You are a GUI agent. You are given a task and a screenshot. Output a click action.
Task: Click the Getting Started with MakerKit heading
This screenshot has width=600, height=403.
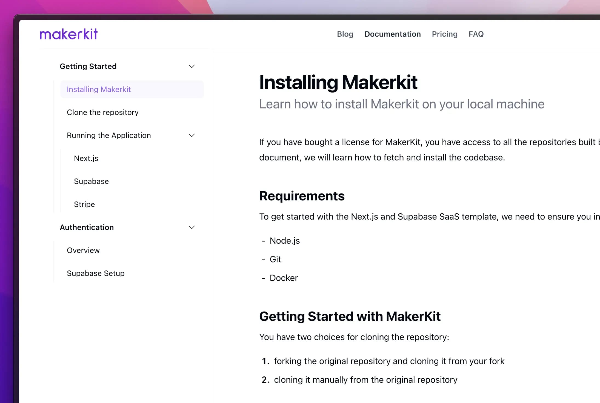[350, 316]
